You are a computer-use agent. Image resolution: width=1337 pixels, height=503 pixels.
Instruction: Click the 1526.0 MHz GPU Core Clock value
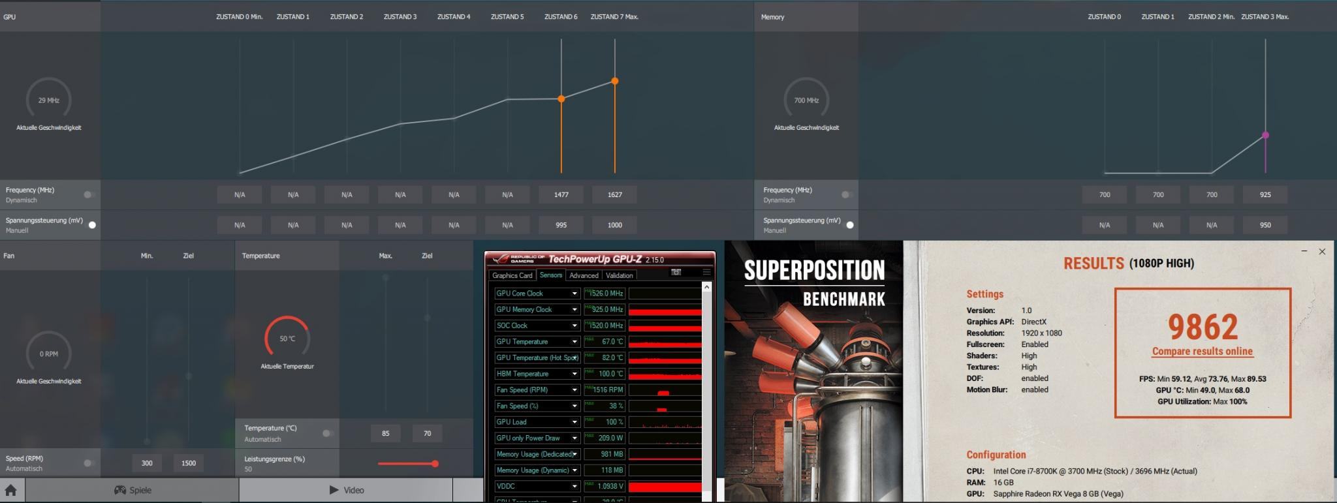tap(605, 294)
